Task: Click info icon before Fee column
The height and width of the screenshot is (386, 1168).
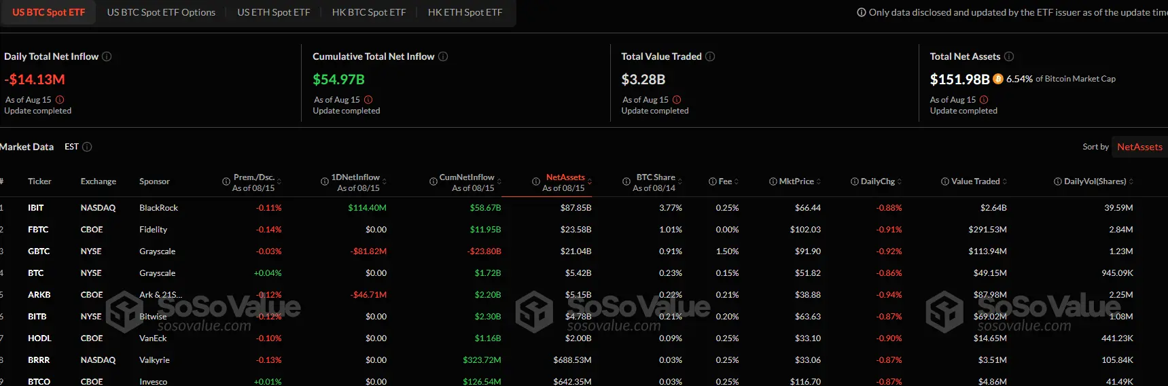Action: coord(713,181)
